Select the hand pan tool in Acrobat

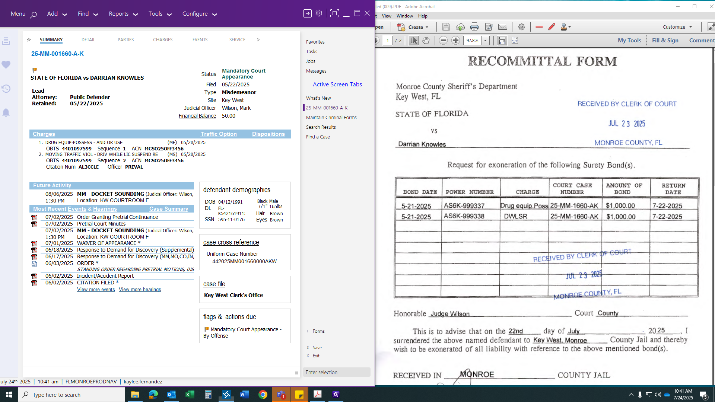(x=426, y=41)
